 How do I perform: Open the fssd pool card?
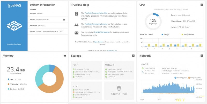click(x=86, y=69)
